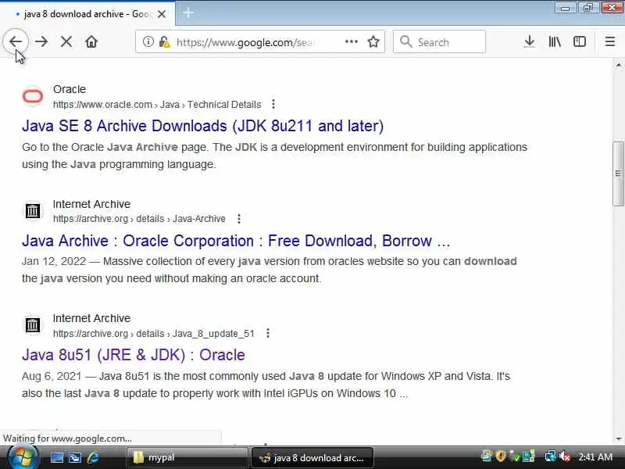Viewport: 625px width, 469px height.
Task: Open options for Java_8_update_51 result
Action: 268,333
